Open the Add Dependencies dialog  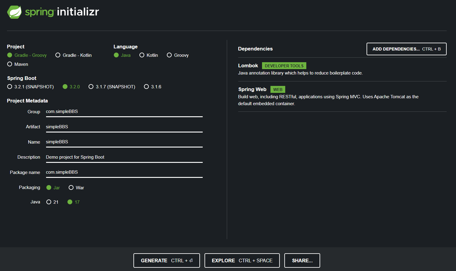click(x=406, y=49)
